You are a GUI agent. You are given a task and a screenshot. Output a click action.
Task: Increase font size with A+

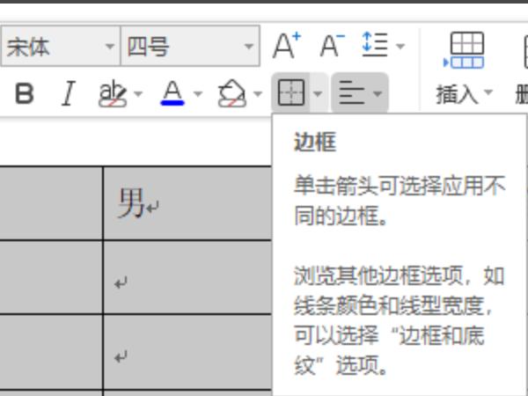(286, 46)
